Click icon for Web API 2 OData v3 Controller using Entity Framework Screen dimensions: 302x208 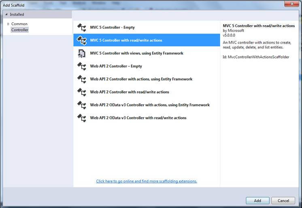pos(82,105)
